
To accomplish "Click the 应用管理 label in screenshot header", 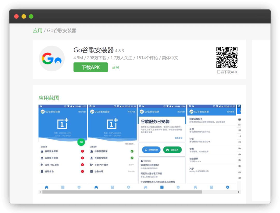I will 230,112.
